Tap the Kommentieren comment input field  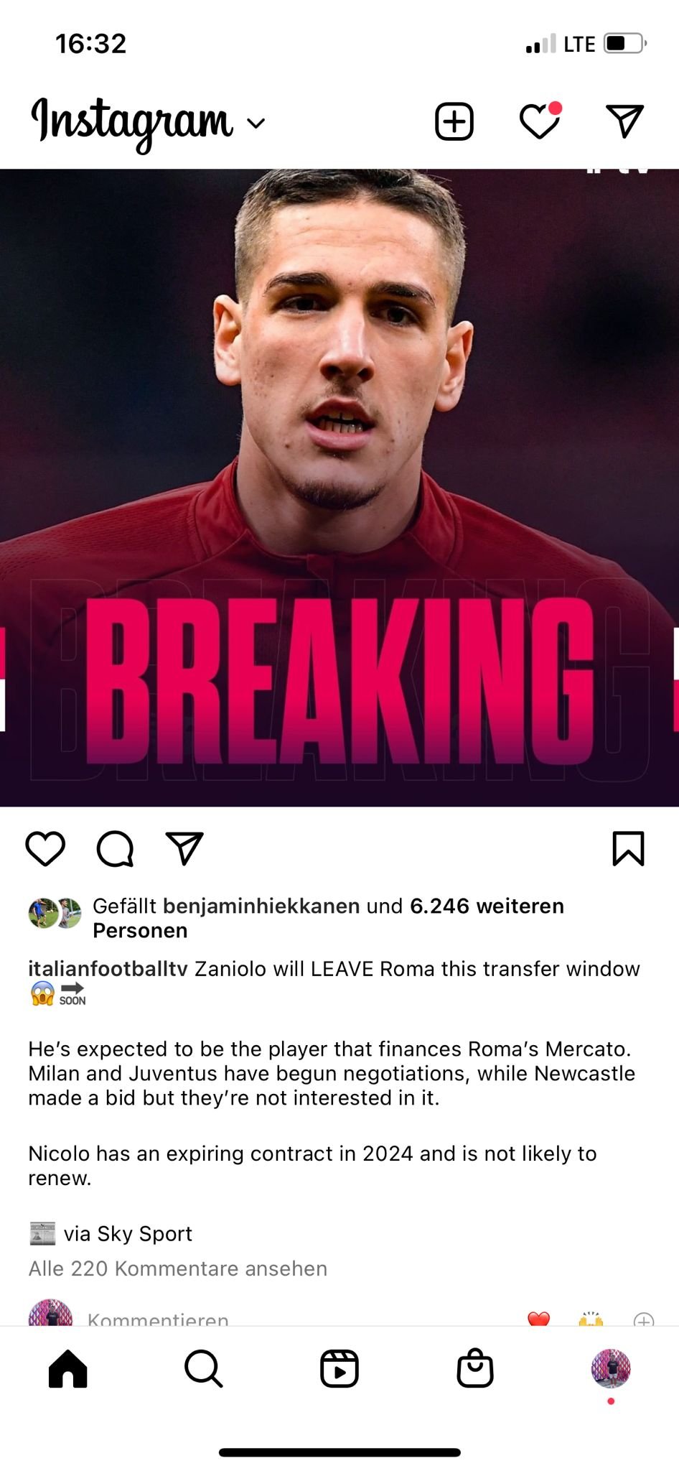point(158,1319)
